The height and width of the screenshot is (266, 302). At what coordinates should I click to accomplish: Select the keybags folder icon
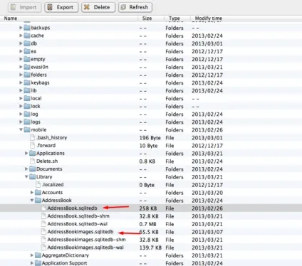point(27,83)
